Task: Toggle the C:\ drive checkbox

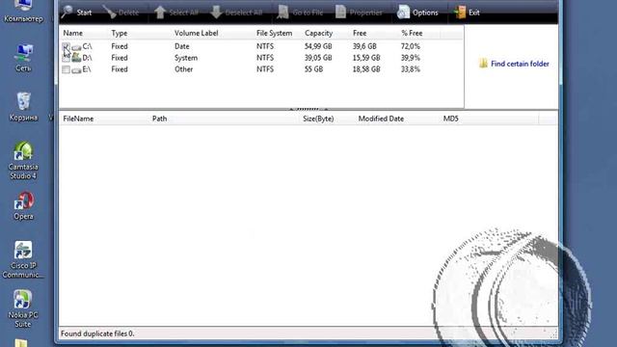Action: point(66,47)
